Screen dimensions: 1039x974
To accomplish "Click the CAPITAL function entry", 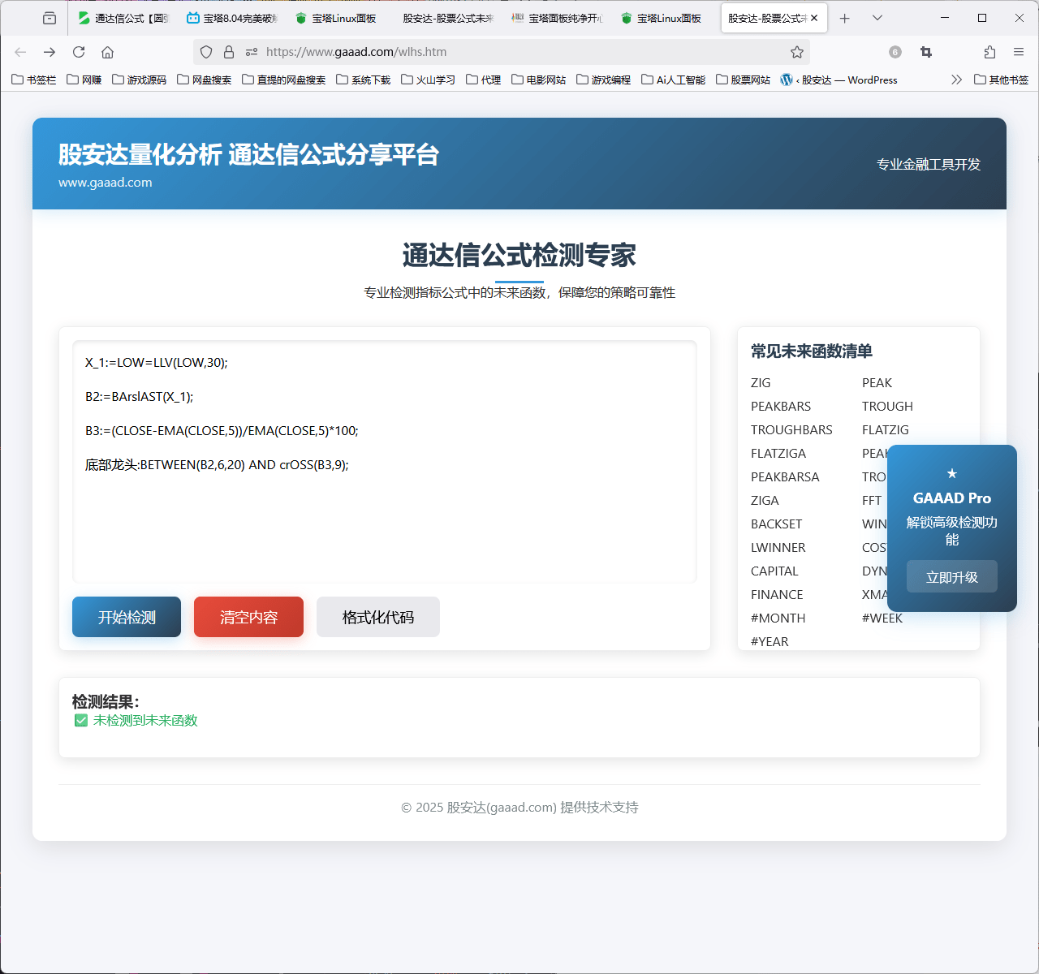I will [774, 571].
